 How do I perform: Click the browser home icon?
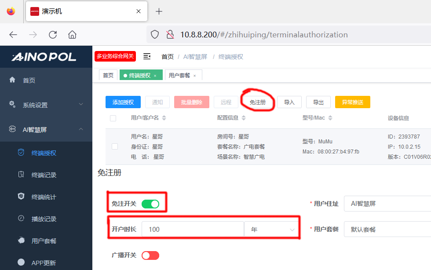coord(73,35)
